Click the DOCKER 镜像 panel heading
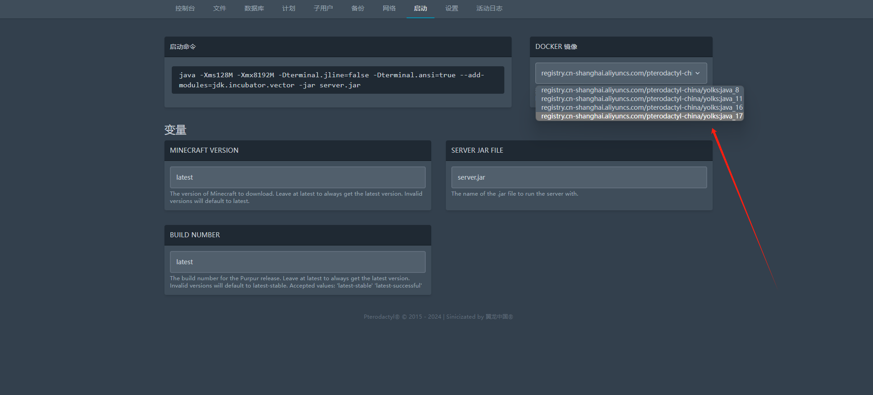 (x=556, y=47)
